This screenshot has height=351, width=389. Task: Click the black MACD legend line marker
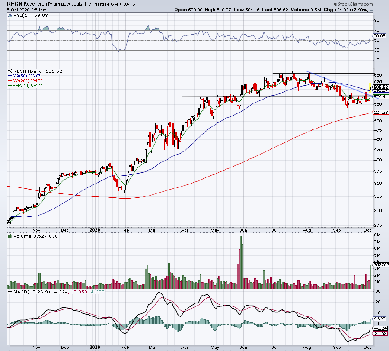click(x=10, y=292)
